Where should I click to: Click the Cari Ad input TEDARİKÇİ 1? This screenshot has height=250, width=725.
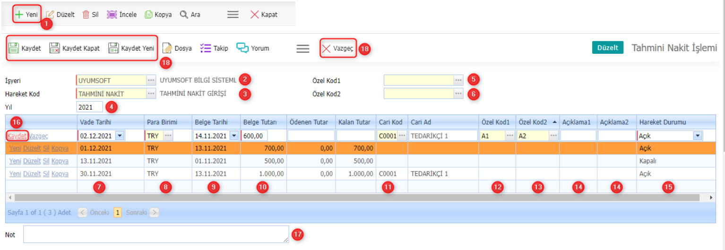pyautogui.click(x=443, y=136)
